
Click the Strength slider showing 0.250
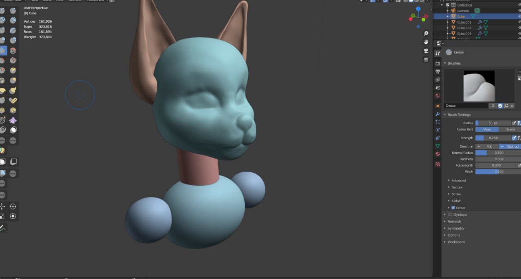(493, 138)
